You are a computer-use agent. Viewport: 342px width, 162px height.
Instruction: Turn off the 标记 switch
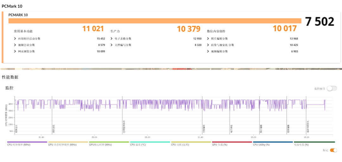pos(333,150)
